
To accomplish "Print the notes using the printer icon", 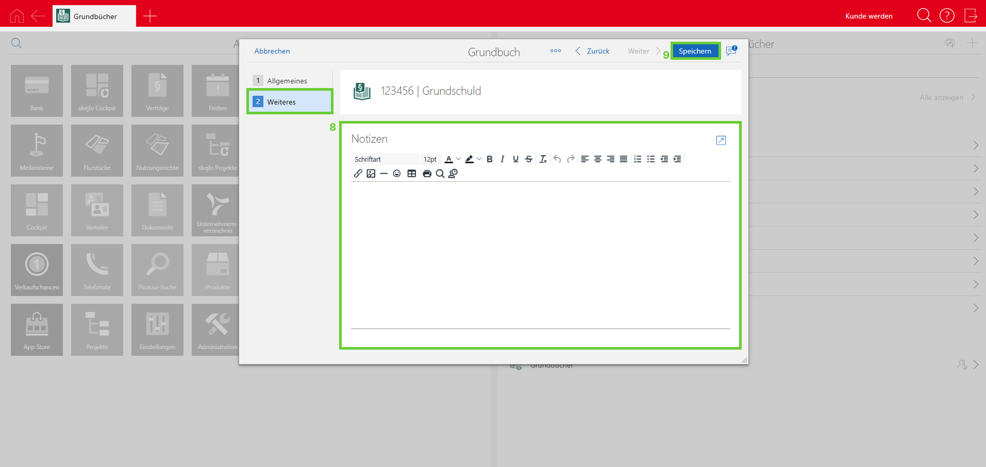I will [427, 174].
